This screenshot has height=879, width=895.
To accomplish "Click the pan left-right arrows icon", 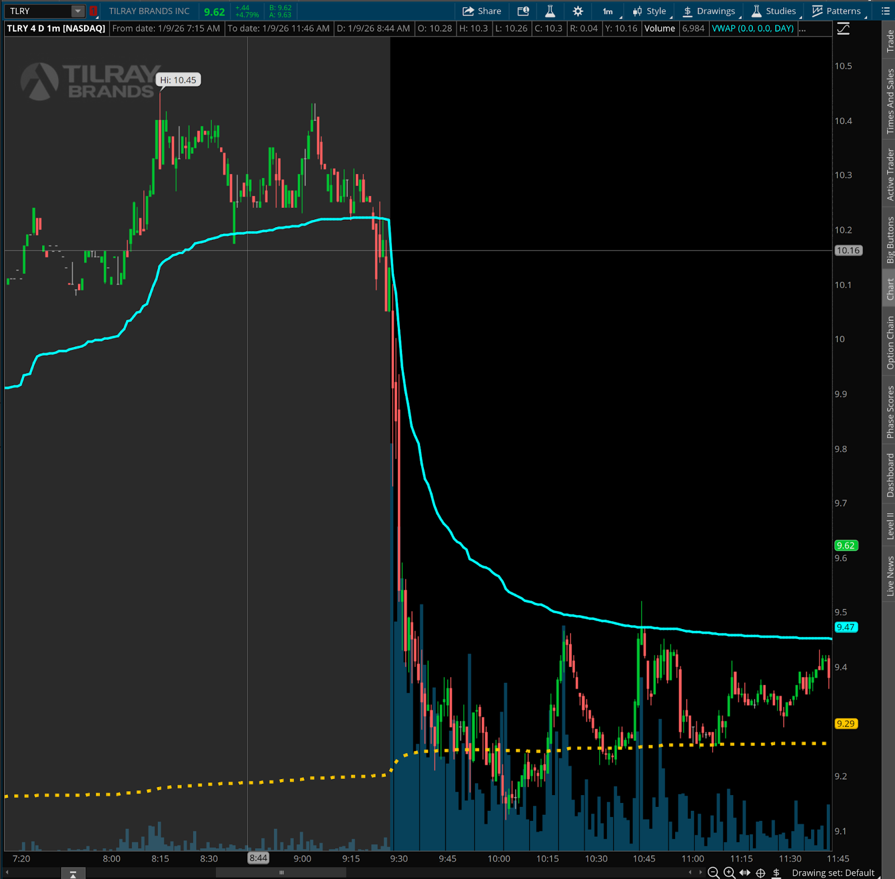I will pos(745,873).
